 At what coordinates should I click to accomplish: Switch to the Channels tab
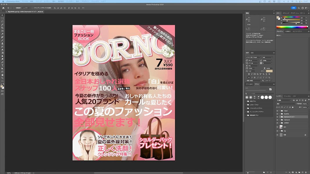pyautogui.click(x=287, y=96)
